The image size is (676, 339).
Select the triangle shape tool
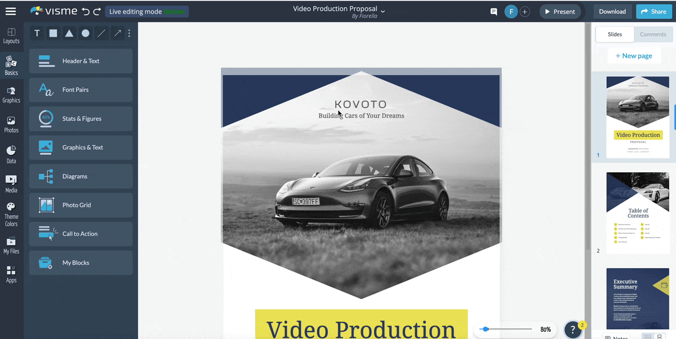pyautogui.click(x=69, y=33)
